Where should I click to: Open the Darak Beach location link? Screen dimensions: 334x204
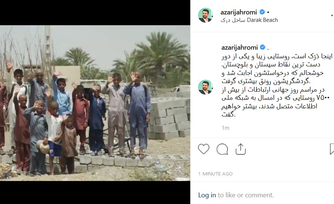tap(249, 20)
